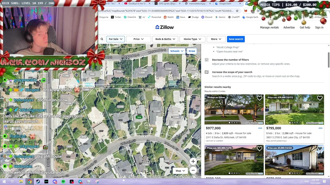Click Get help in header

(x=305, y=27)
